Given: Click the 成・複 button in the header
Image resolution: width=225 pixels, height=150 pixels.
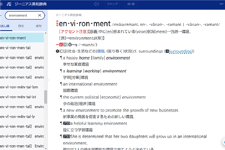Looking at the screenshot, I should [131, 4].
